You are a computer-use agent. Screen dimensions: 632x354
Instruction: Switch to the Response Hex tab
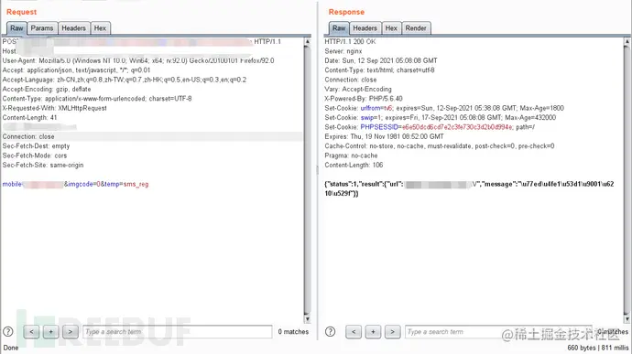[x=391, y=28]
